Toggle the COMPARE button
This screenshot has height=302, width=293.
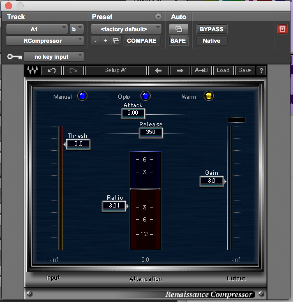142,41
